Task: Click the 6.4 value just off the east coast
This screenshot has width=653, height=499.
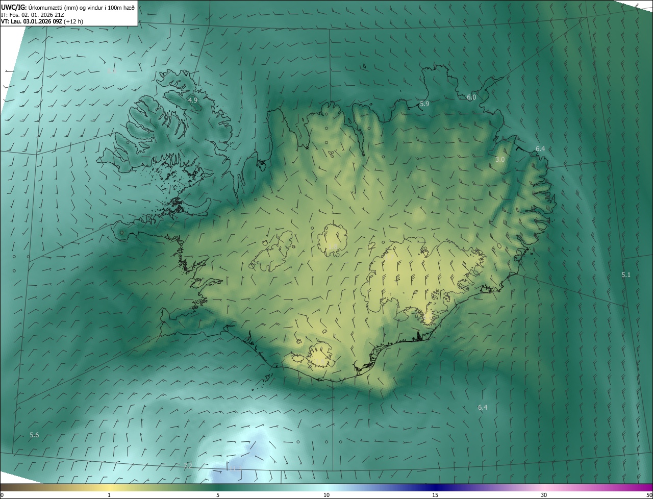Action: click(540, 148)
